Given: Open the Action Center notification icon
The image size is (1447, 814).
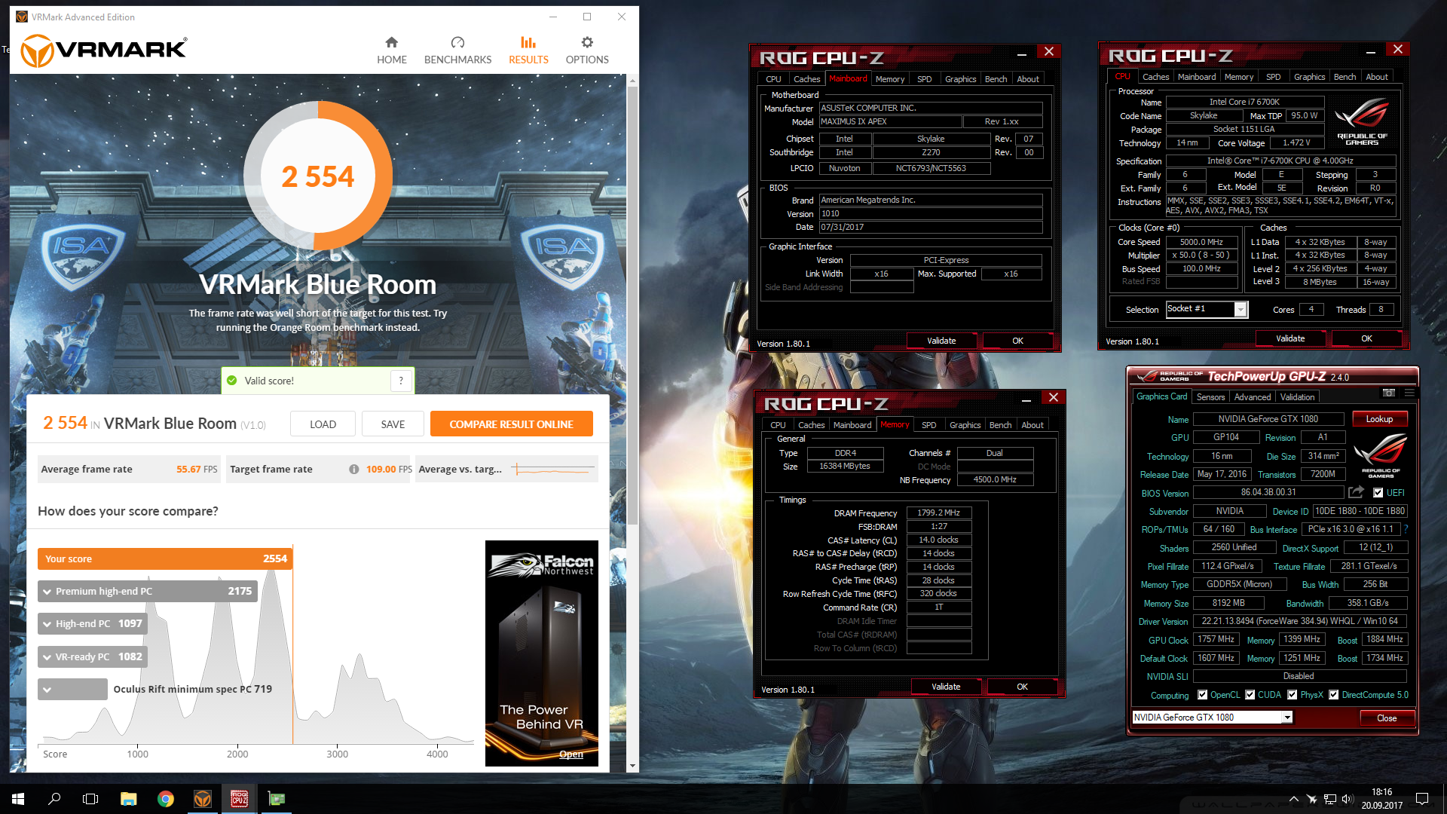Looking at the screenshot, I should [x=1422, y=799].
